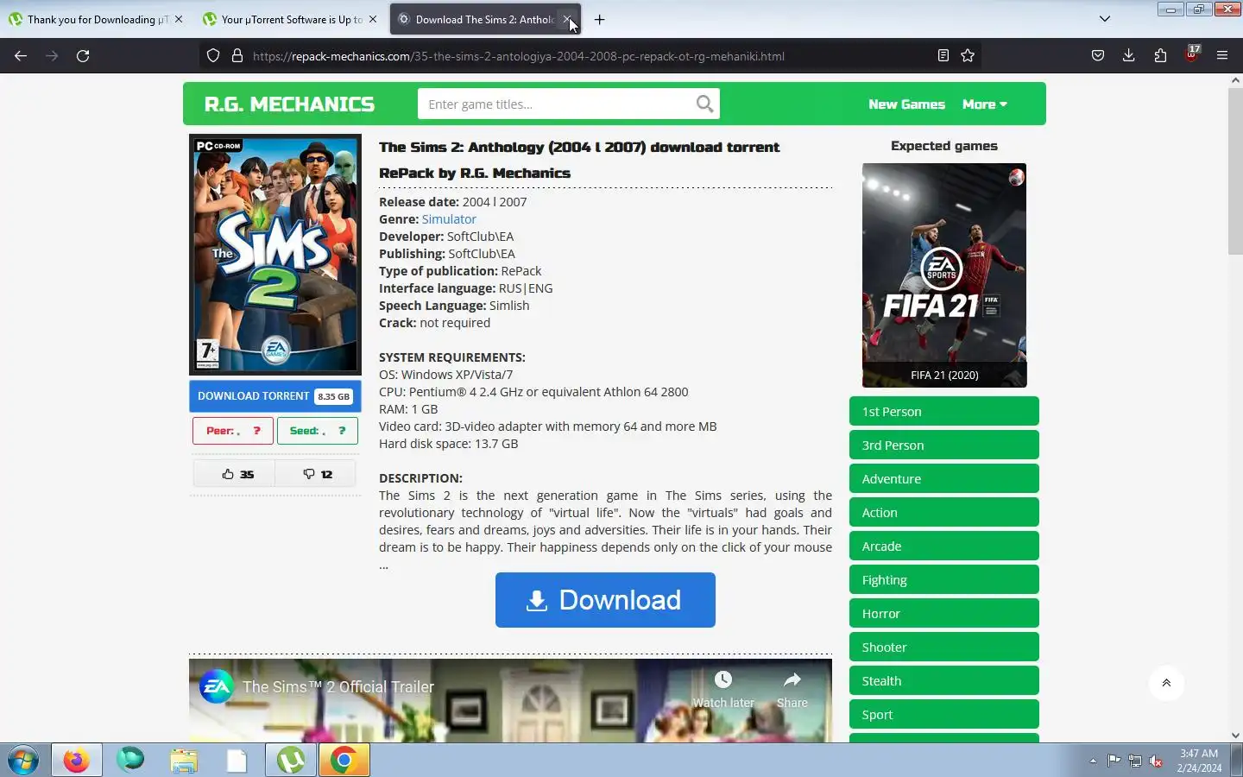Click the volume speaker tray icon
Screen dimensions: 1243x777
tap(1156, 761)
